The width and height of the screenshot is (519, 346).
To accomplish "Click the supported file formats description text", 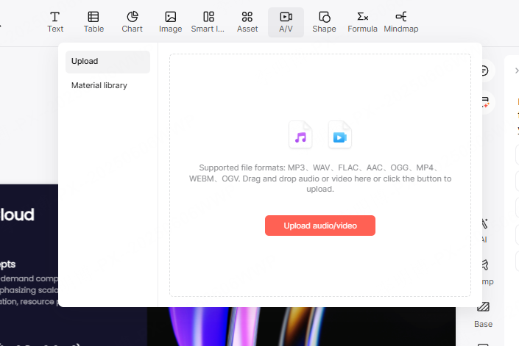I will coord(320,179).
